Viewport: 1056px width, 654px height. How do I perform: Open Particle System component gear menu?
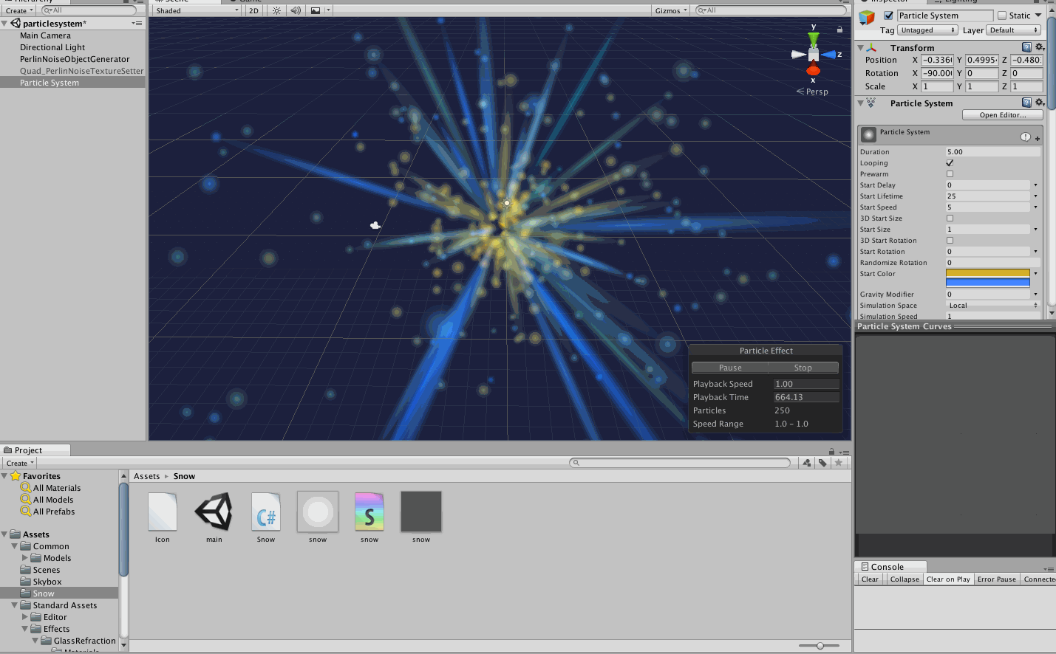(x=1040, y=103)
